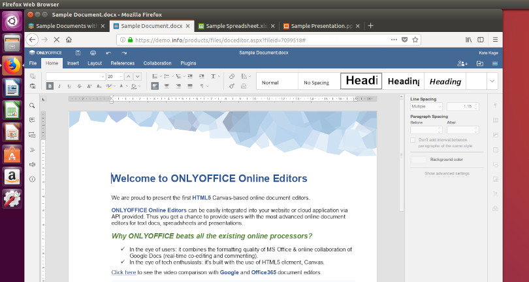Click the feedback speaker icon in sidebar

point(32,165)
